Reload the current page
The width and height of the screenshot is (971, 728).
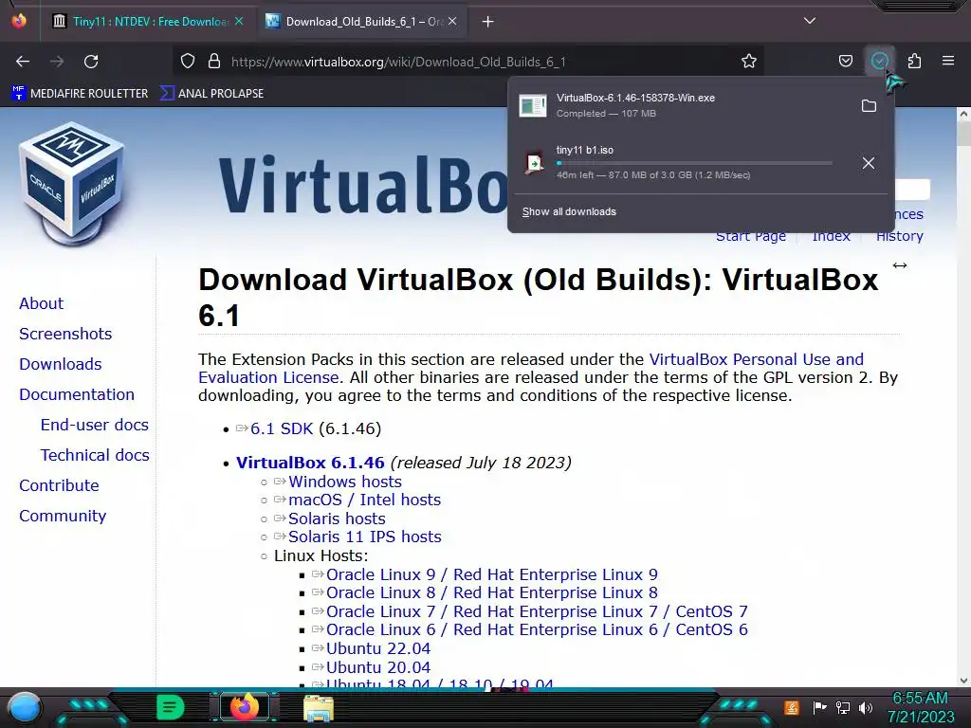[91, 62]
